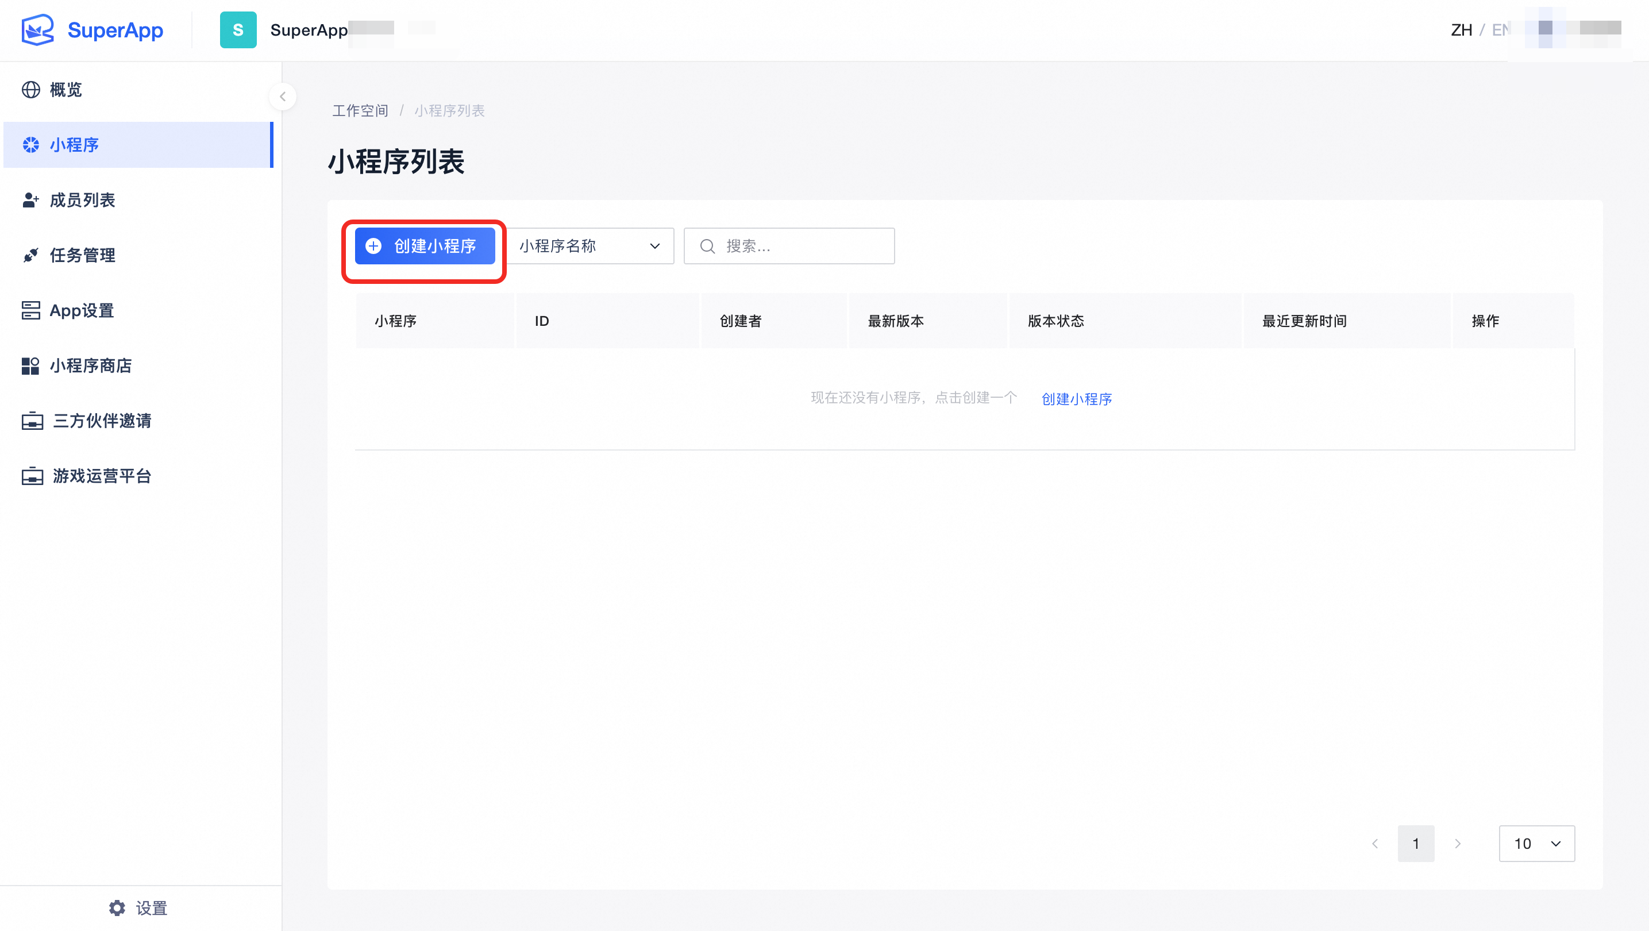Open the page size dropdown showing 10

[1536, 843]
